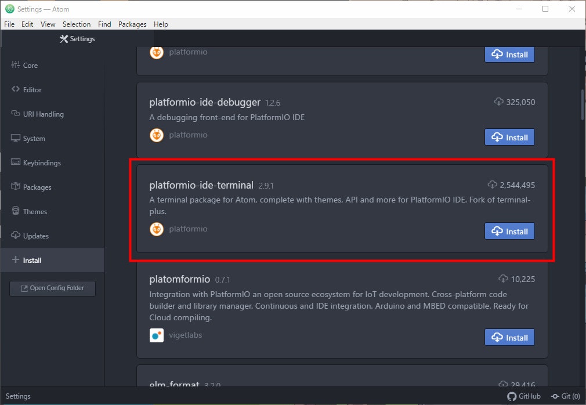Image resolution: width=586 pixels, height=405 pixels.
Task: Open platformio-ide-debugger package title
Action: coord(205,102)
